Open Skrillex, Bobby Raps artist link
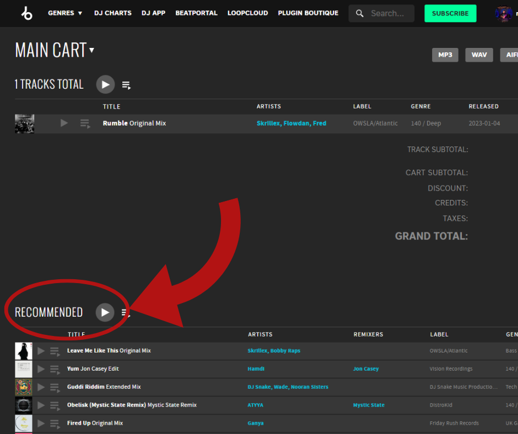518x434 pixels. click(x=274, y=351)
